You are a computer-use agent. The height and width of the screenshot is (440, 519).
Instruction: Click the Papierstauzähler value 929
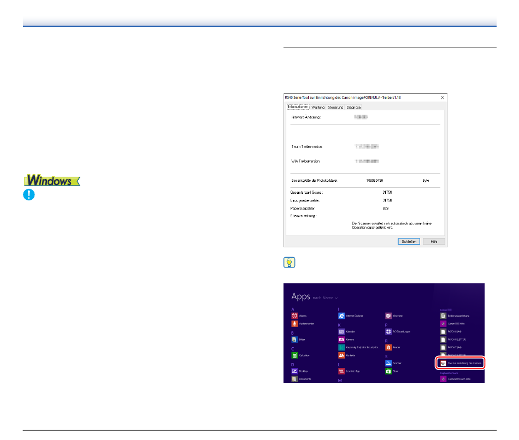click(x=385, y=209)
